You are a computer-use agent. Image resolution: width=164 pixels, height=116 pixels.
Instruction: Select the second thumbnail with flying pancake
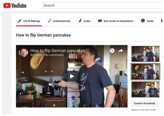click(x=145, y=72)
